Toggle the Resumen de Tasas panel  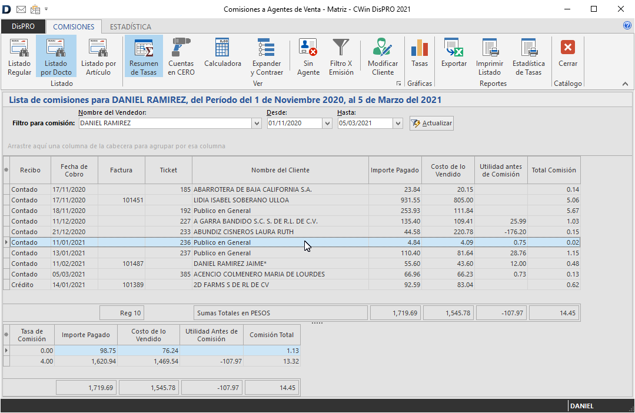[x=144, y=56]
